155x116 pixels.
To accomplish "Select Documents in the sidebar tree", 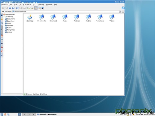I will [x=10, y=19].
